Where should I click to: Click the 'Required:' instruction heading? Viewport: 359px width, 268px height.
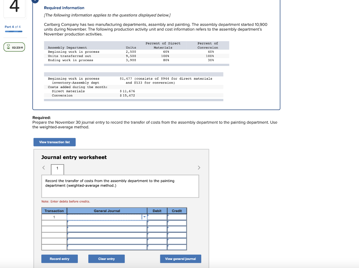point(41,117)
